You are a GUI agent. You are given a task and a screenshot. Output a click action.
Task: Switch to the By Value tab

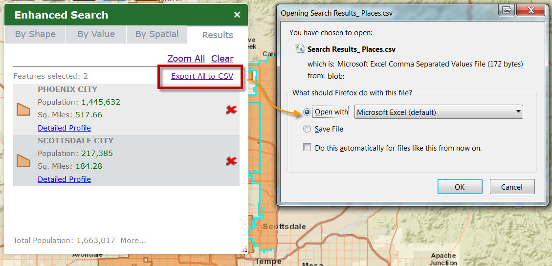96,35
